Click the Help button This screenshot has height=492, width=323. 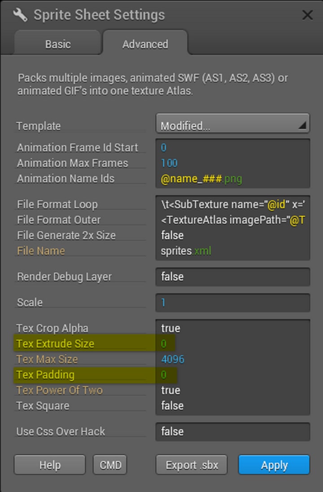pyautogui.click(x=50, y=465)
